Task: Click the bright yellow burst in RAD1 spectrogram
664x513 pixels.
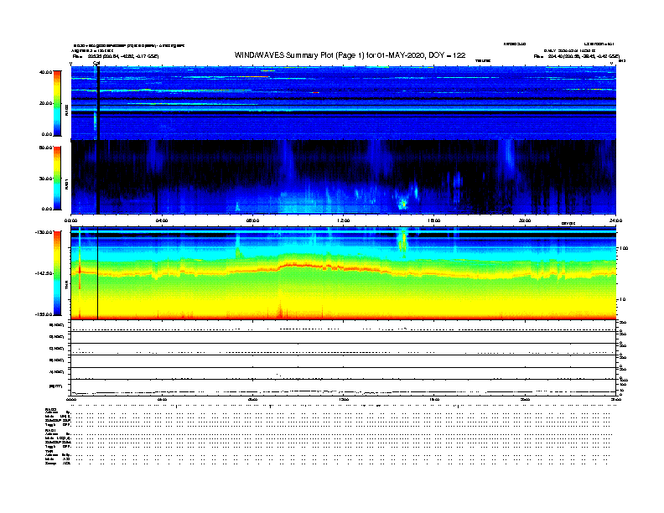Action: pyautogui.click(x=403, y=204)
